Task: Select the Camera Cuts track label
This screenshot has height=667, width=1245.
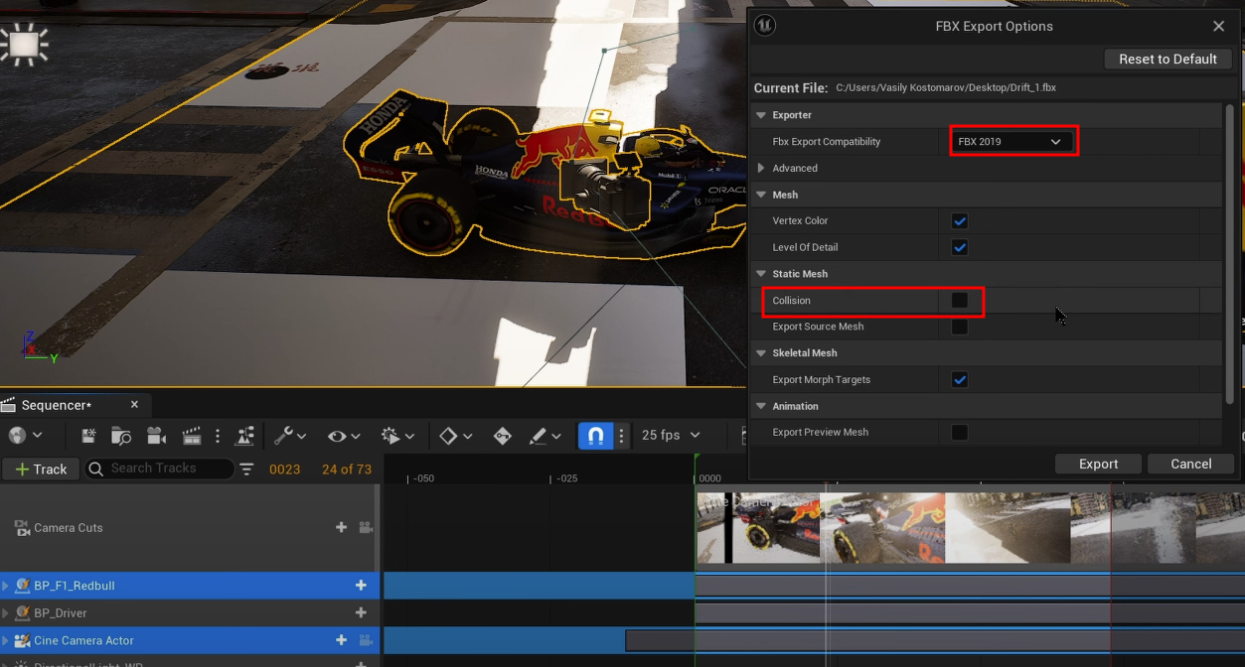Action: tap(69, 528)
